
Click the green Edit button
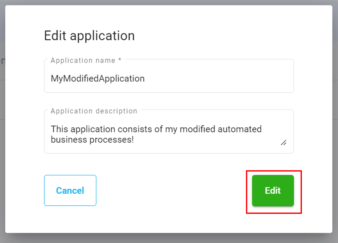coord(273,191)
